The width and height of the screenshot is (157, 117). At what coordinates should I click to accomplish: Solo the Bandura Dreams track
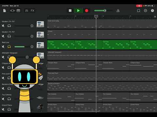click(x=9, y=88)
